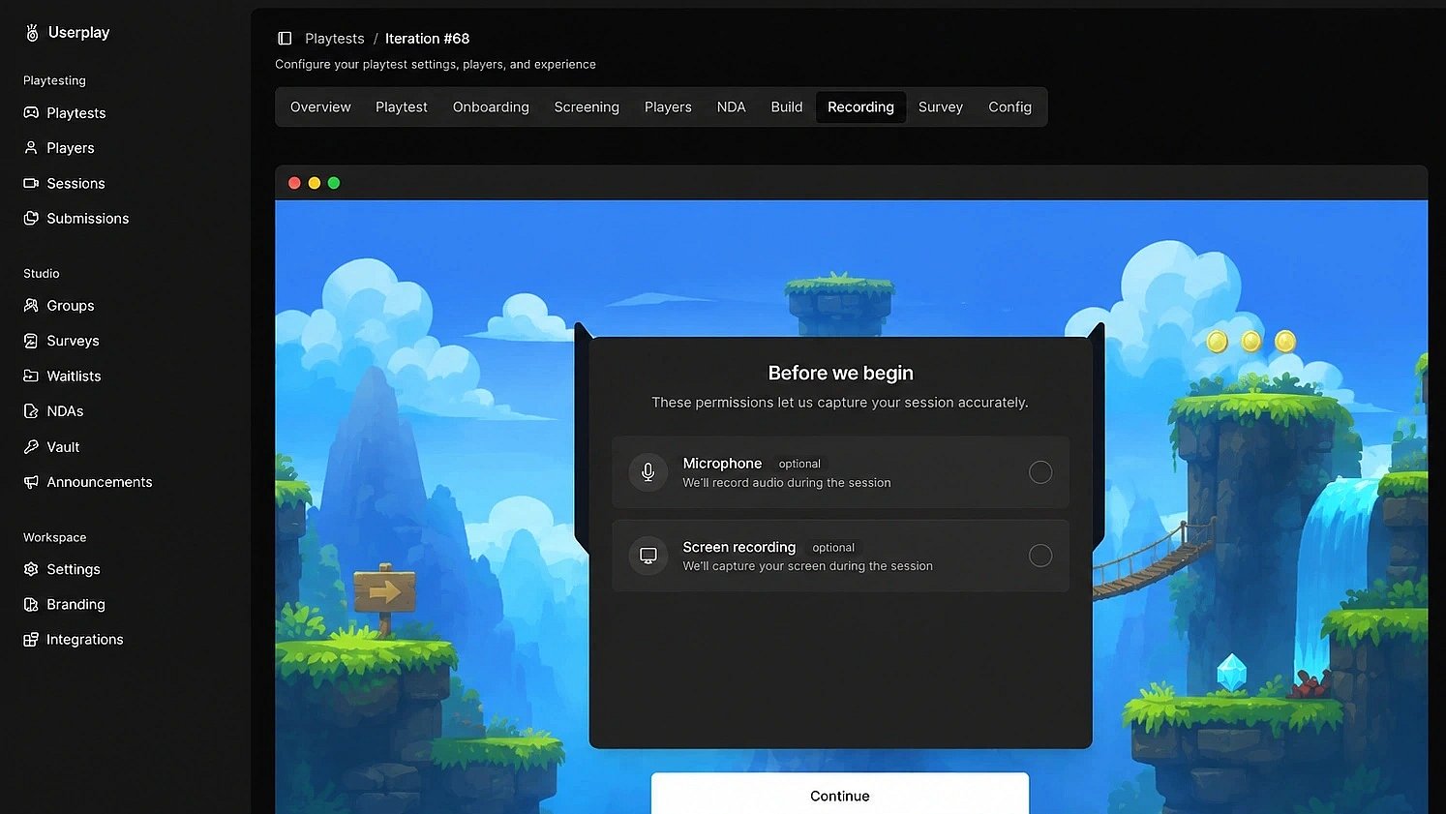Open the Screening tab
The width and height of the screenshot is (1446, 814).
(x=587, y=107)
